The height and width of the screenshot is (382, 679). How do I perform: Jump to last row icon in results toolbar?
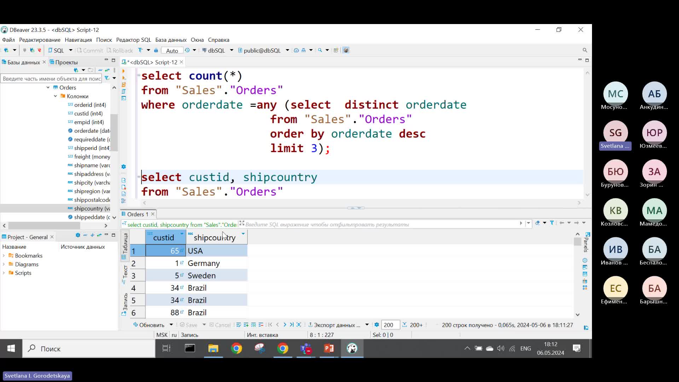(292, 325)
